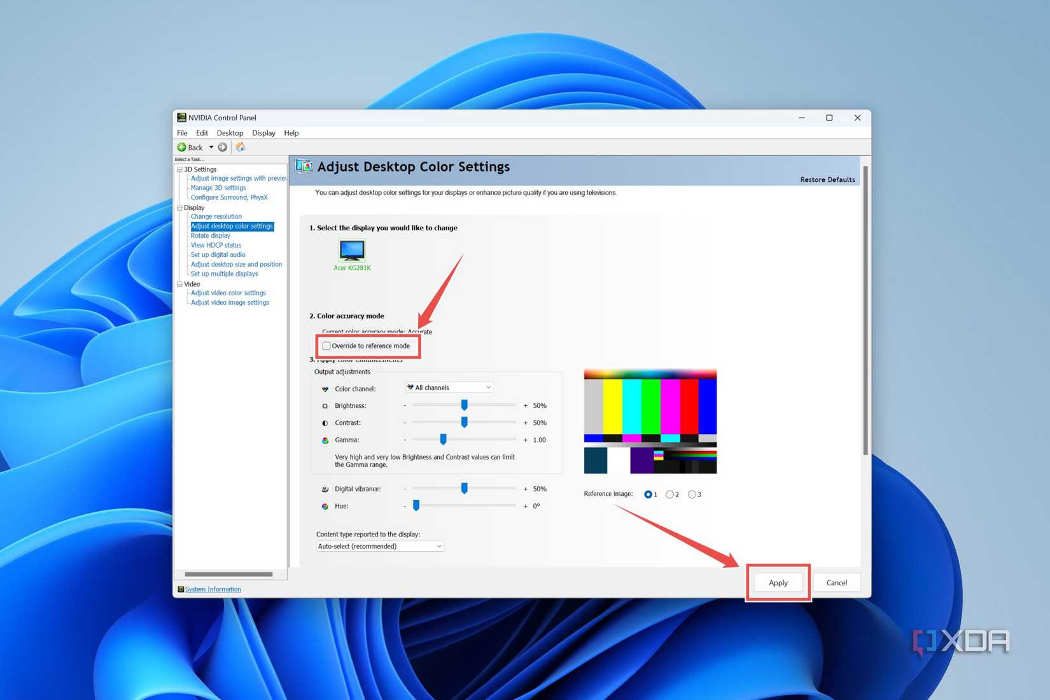Click the Gamma slider handle

pos(444,439)
